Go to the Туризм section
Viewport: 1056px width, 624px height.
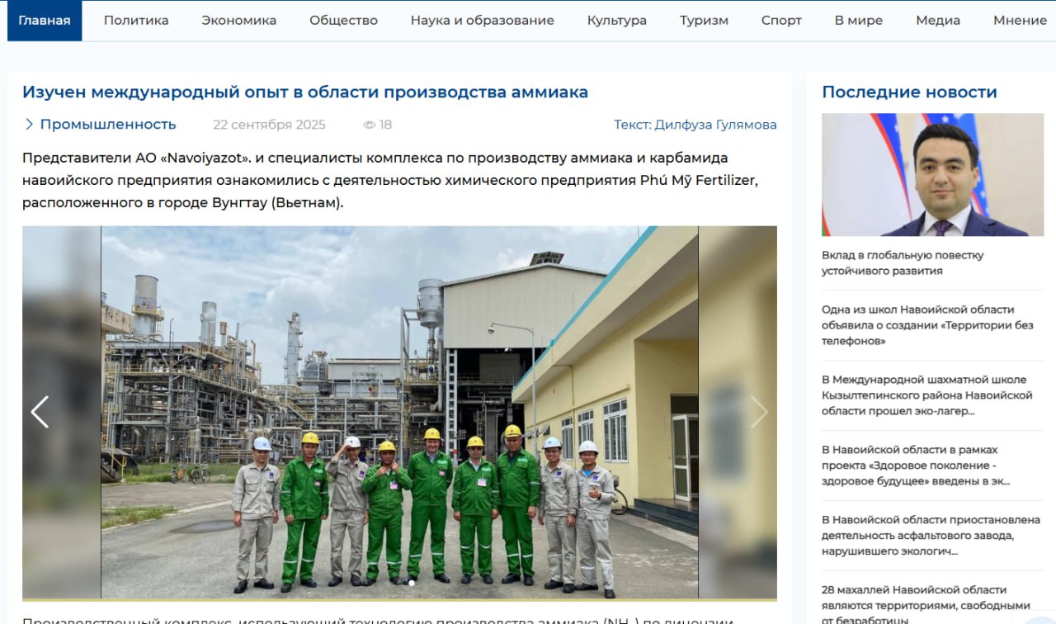coord(704,21)
